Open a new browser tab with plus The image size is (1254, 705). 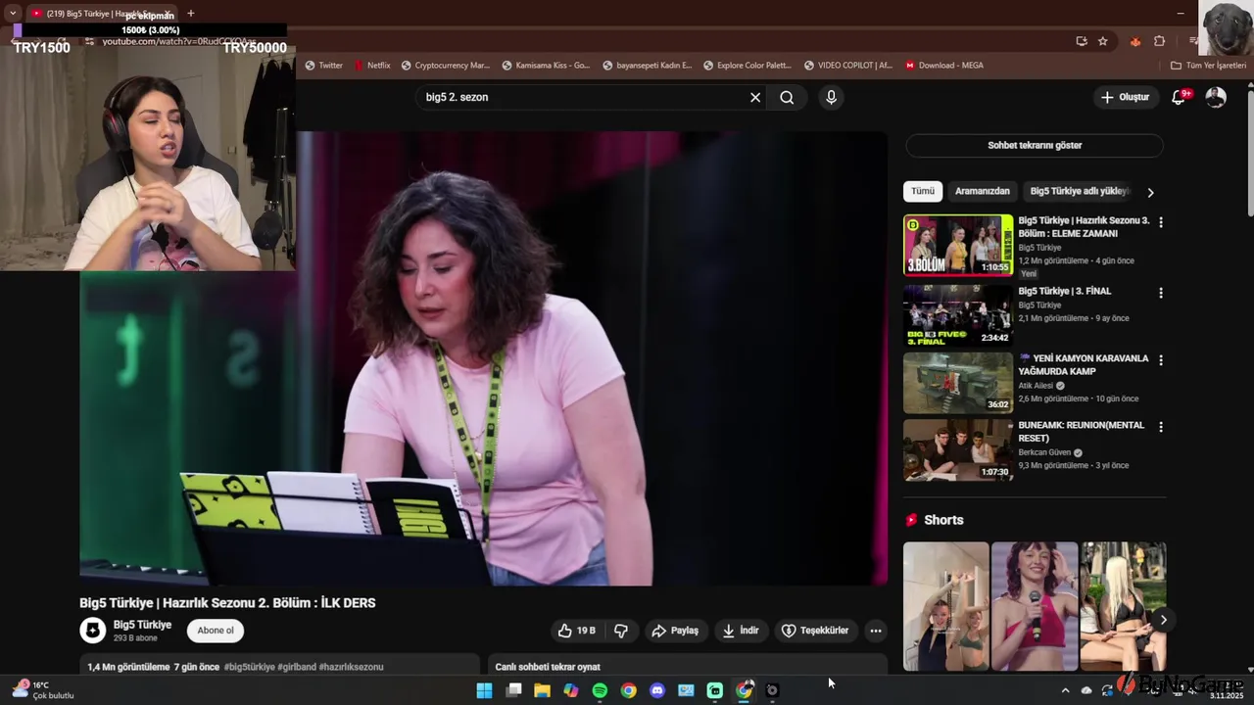pos(190,13)
